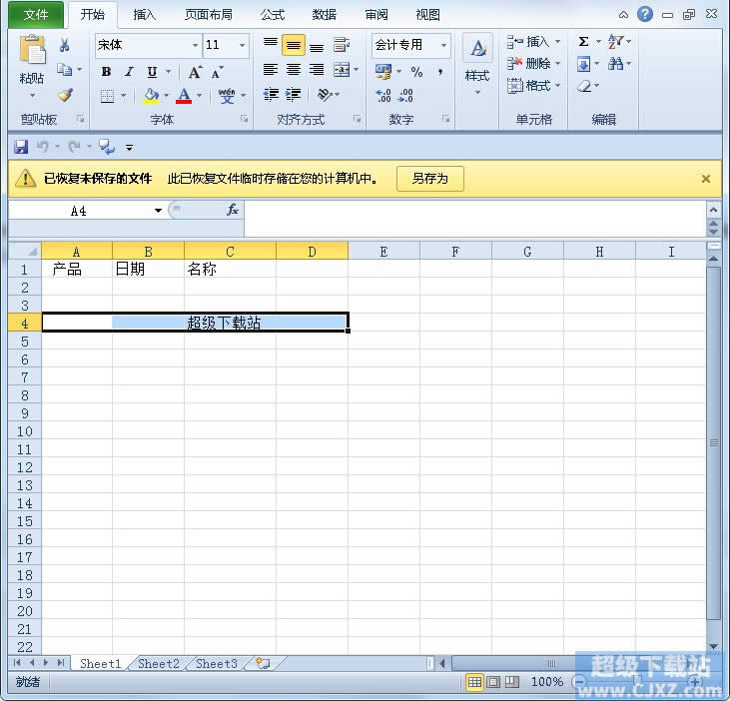
Task: Increase font size with large A
Action: pos(195,72)
